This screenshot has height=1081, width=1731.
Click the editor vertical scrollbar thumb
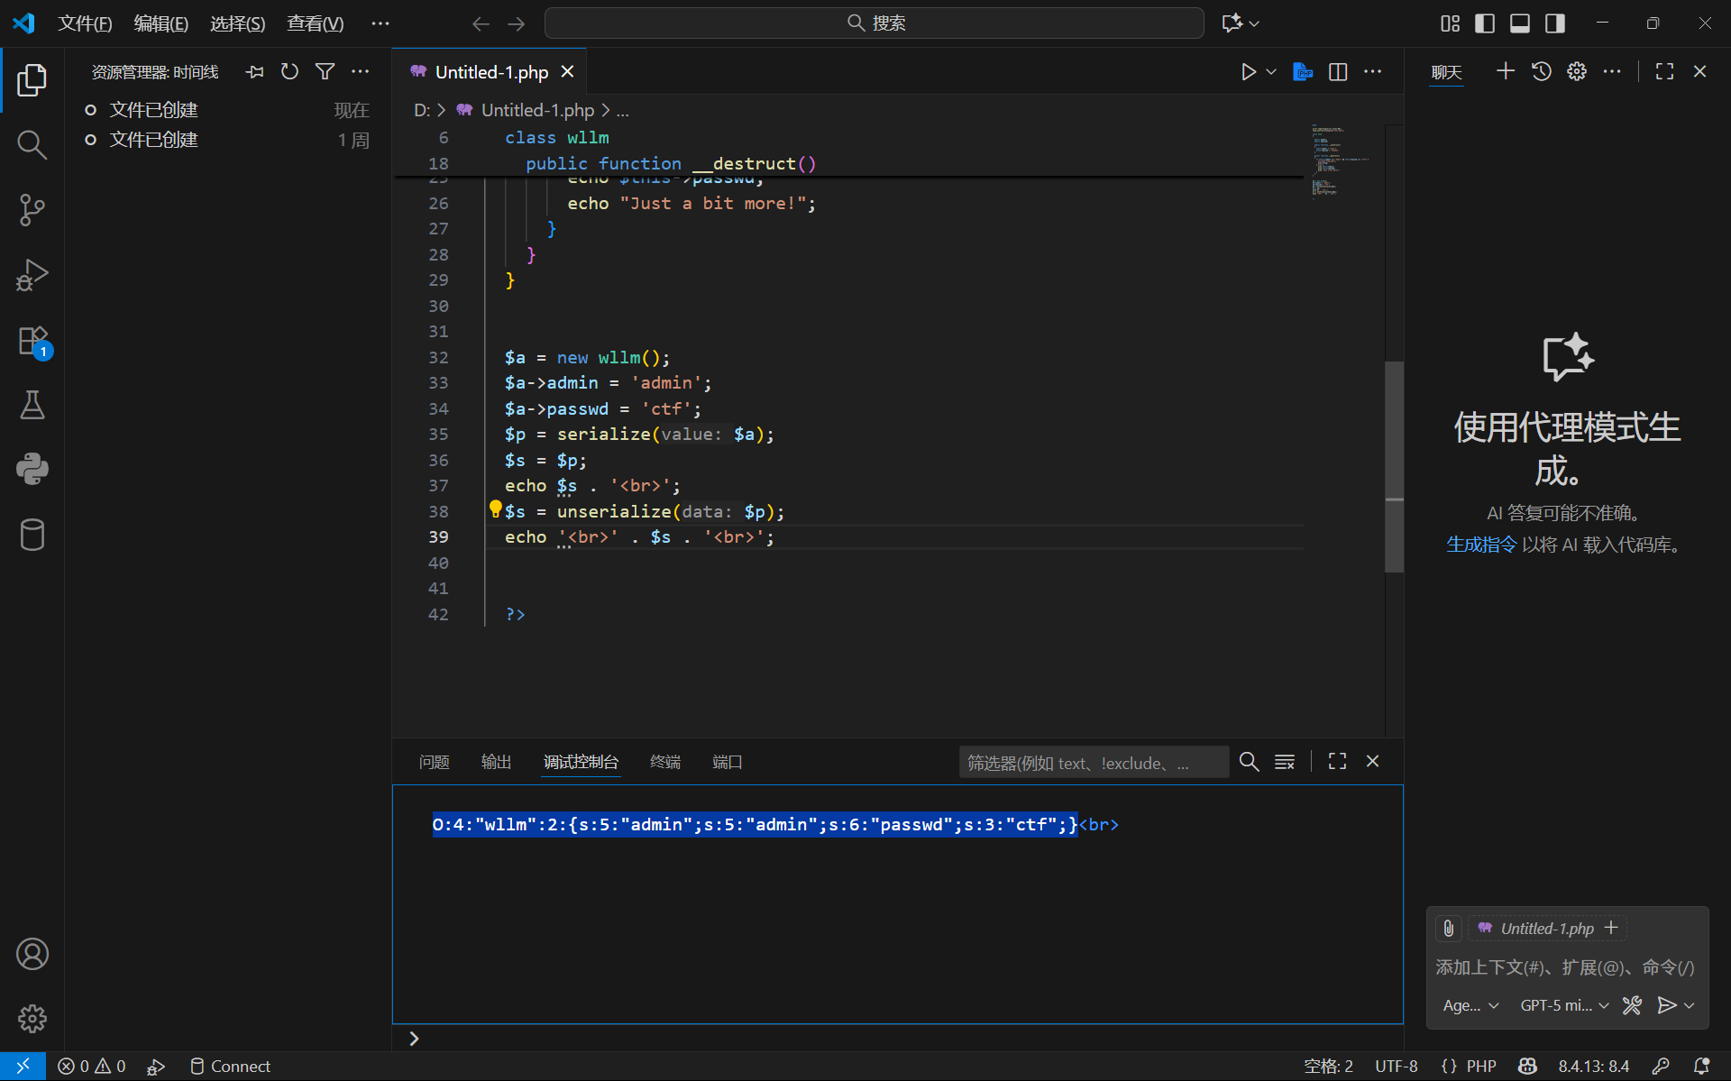click(x=1394, y=466)
